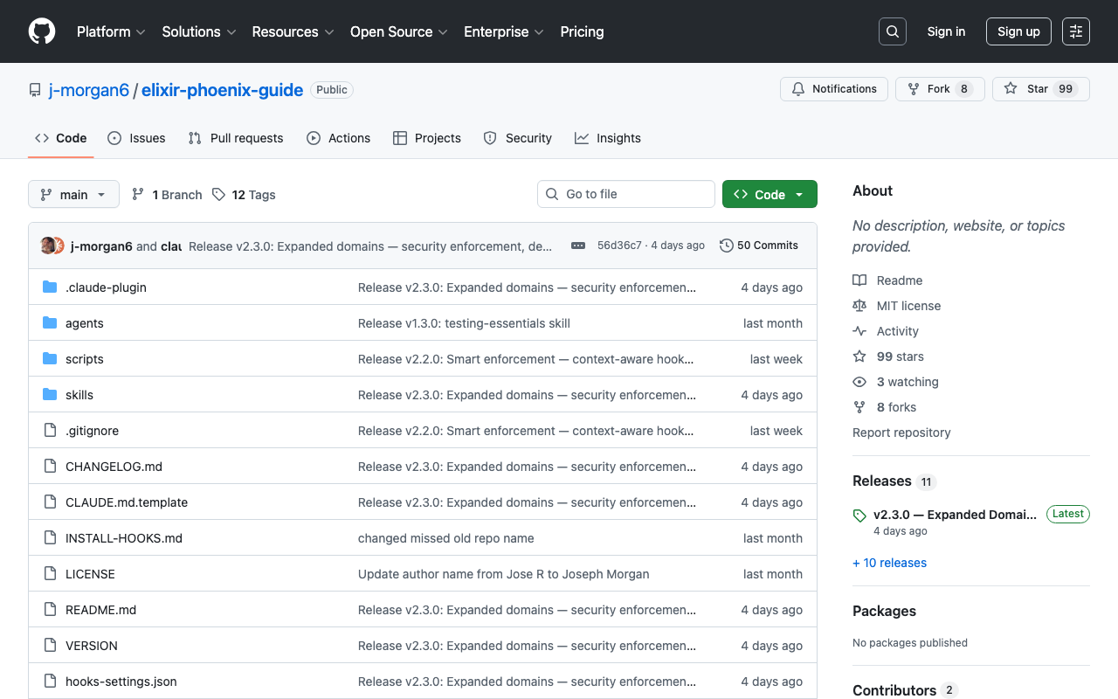Click the MIT license scales icon

tap(859, 305)
